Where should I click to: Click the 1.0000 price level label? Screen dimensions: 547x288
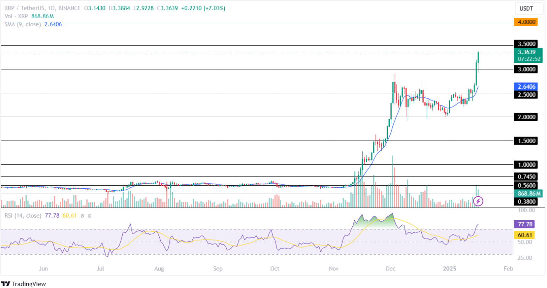pyautogui.click(x=526, y=165)
